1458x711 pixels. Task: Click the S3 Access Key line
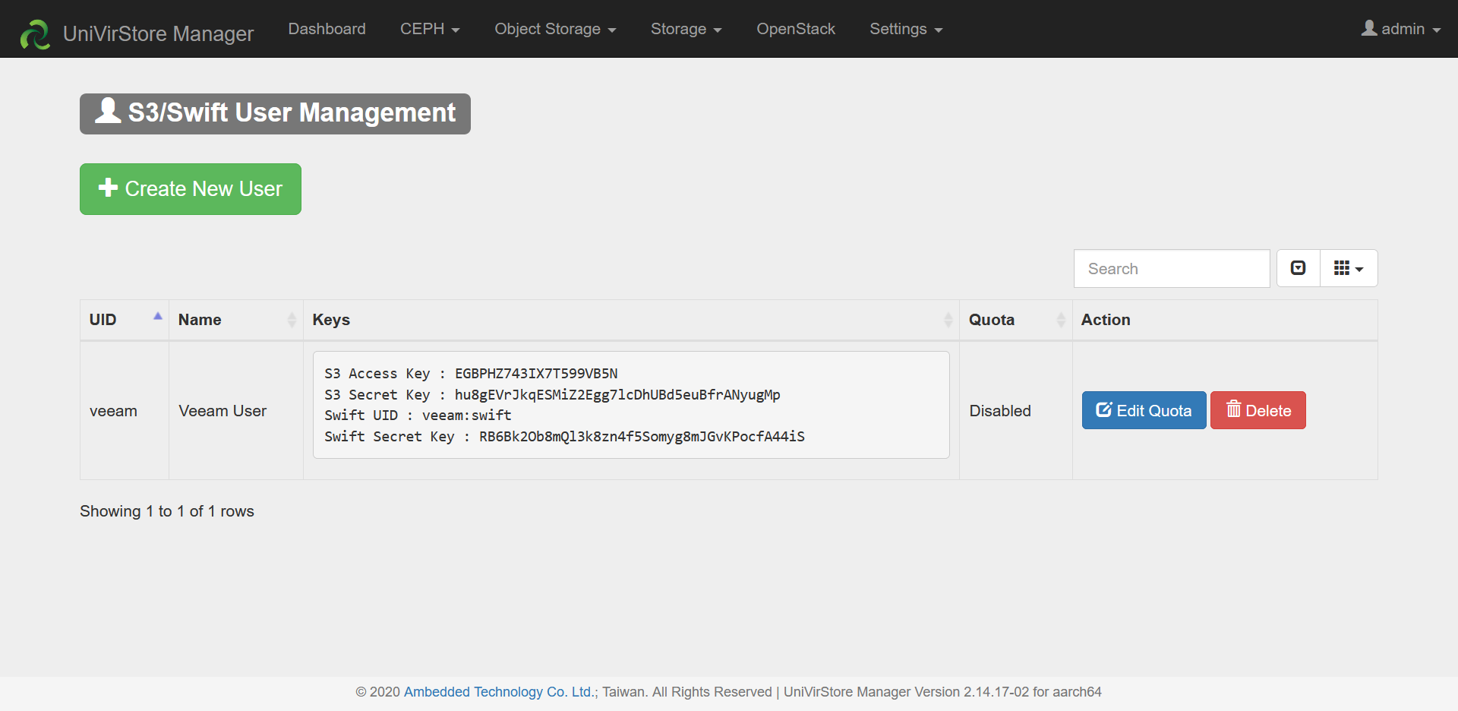pyautogui.click(x=471, y=374)
